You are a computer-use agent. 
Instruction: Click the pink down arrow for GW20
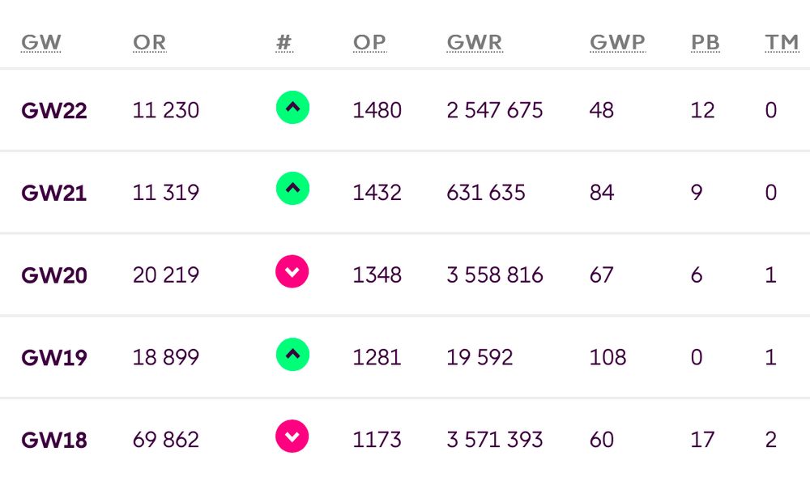point(292,271)
